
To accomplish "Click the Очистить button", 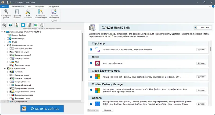I will [203, 27].
